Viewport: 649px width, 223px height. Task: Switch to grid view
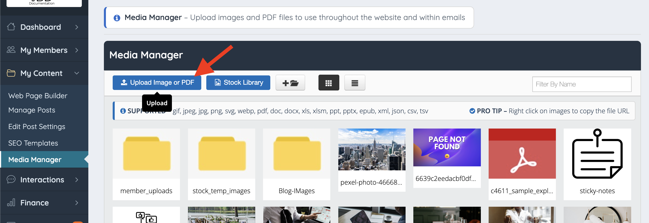point(329,83)
